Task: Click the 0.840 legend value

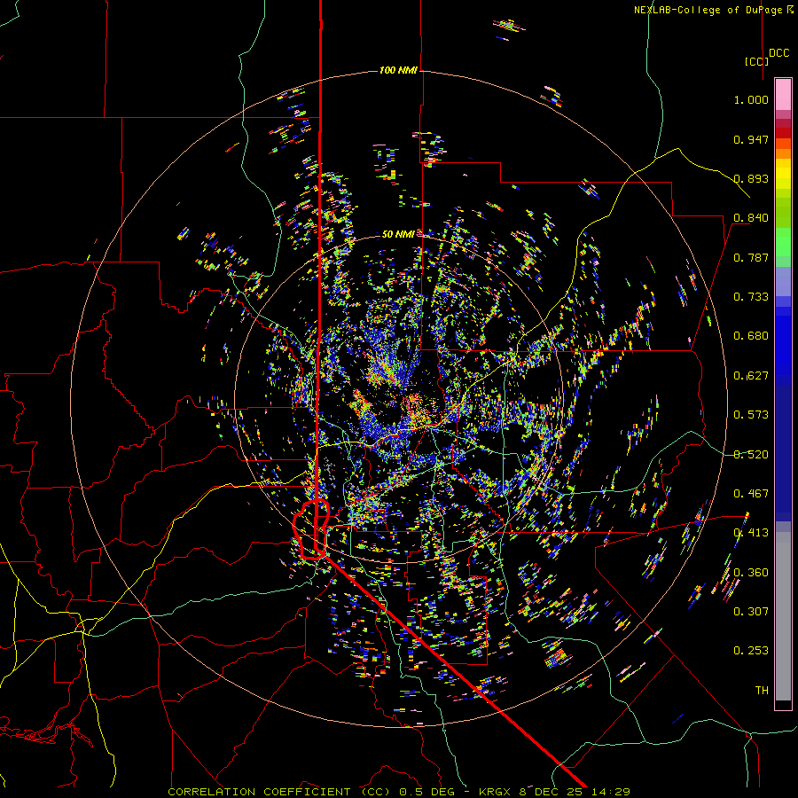Action: [751, 218]
